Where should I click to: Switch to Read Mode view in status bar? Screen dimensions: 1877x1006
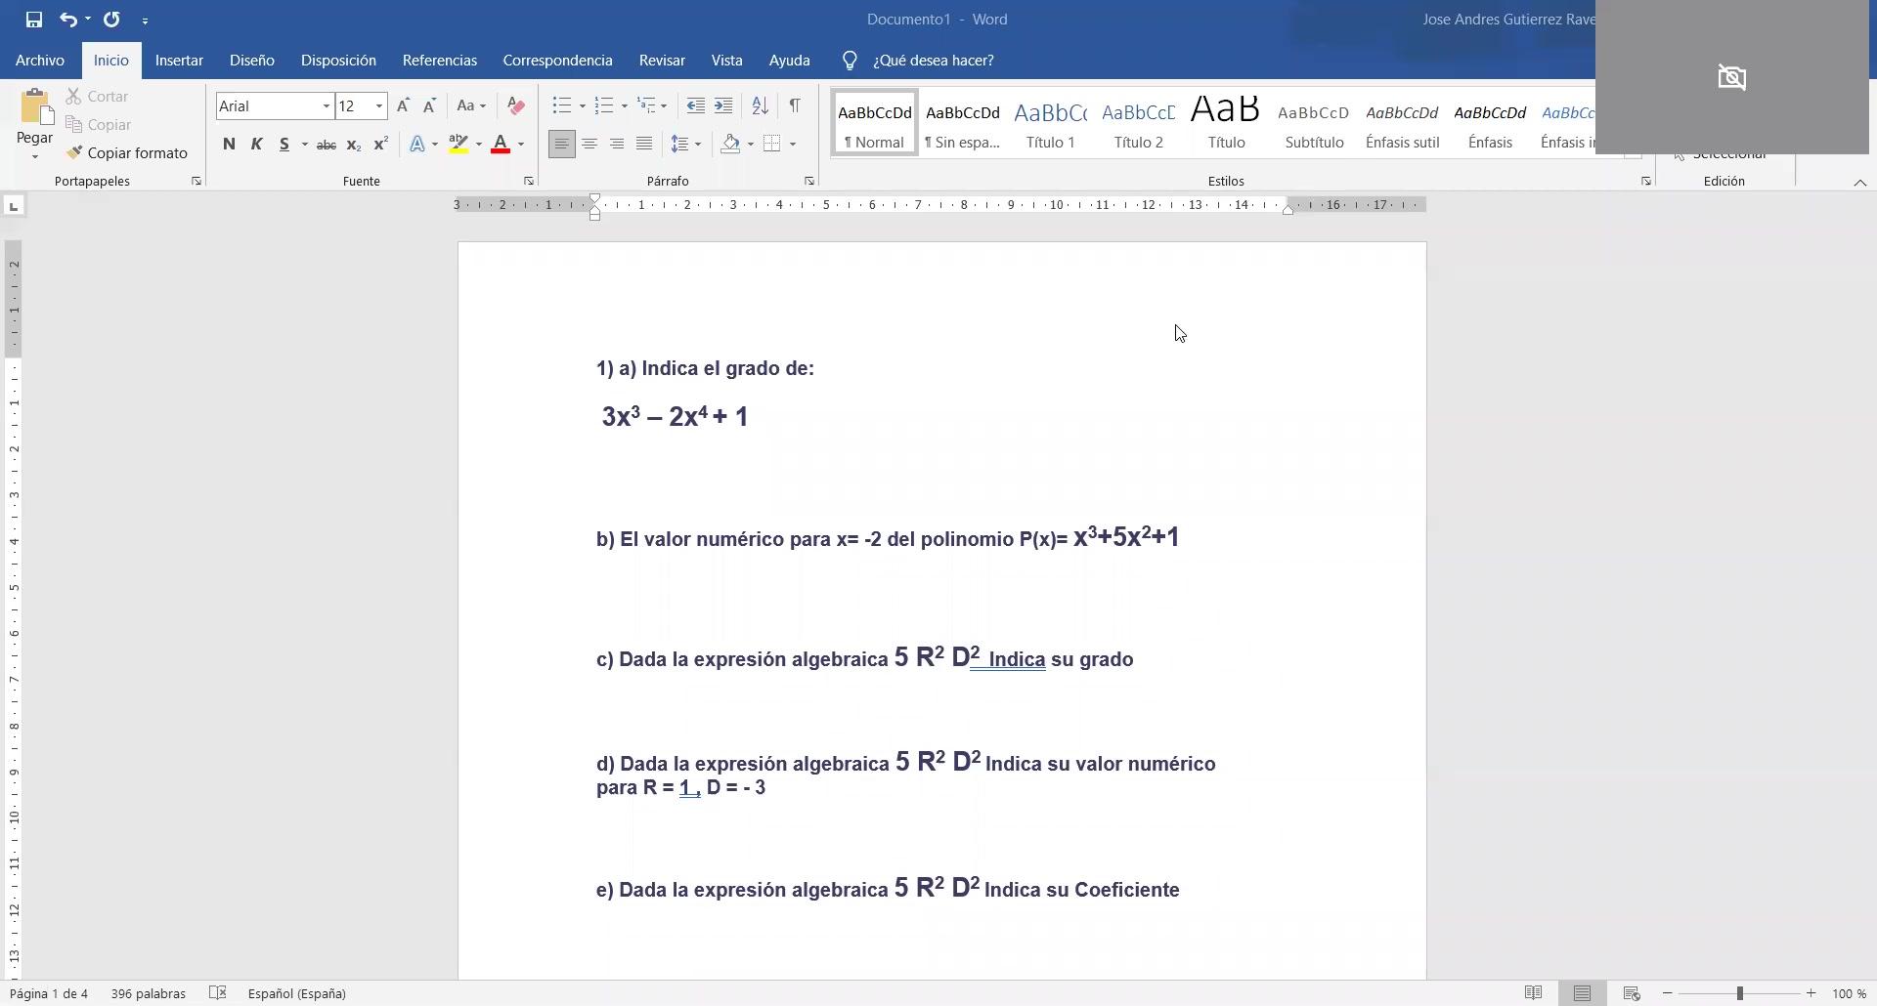1533,993
